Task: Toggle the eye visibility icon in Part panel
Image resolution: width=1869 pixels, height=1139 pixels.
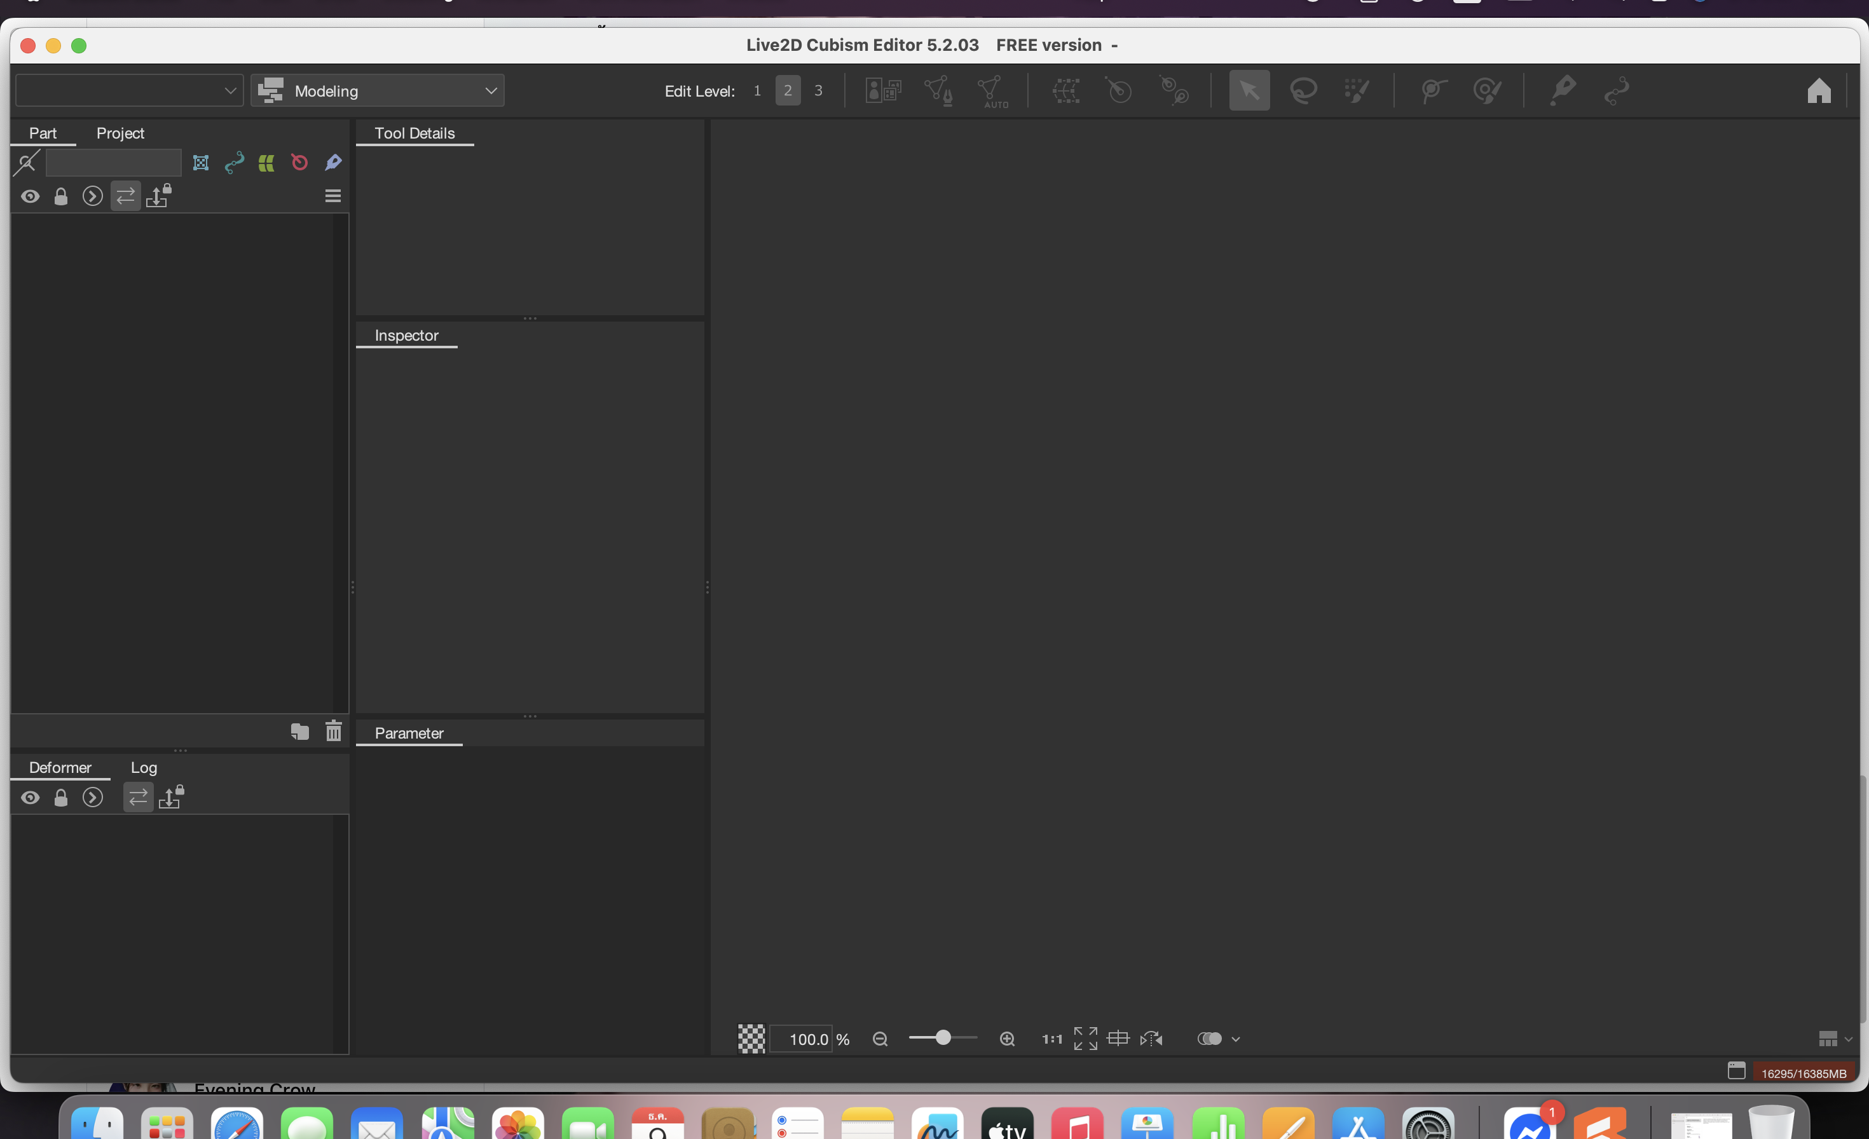Action: tap(31, 196)
